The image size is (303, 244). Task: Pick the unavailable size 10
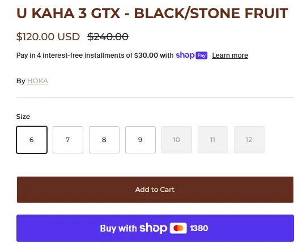point(177,140)
